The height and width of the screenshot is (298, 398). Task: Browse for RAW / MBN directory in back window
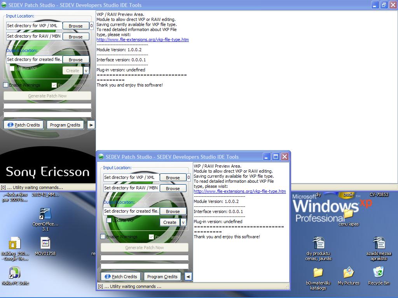(x=76, y=37)
